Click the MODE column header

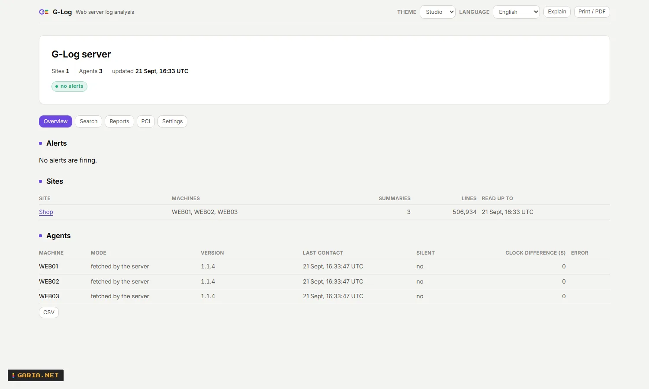click(x=98, y=253)
